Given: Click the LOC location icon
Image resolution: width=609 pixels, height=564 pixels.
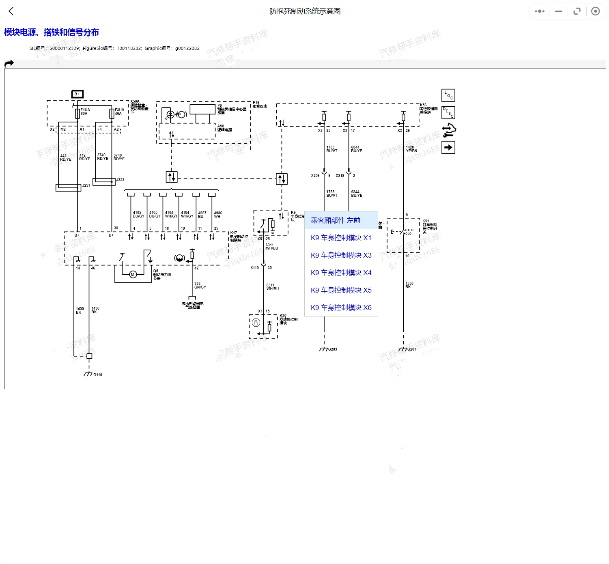Looking at the screenshot, I should [x=448, y=95].
